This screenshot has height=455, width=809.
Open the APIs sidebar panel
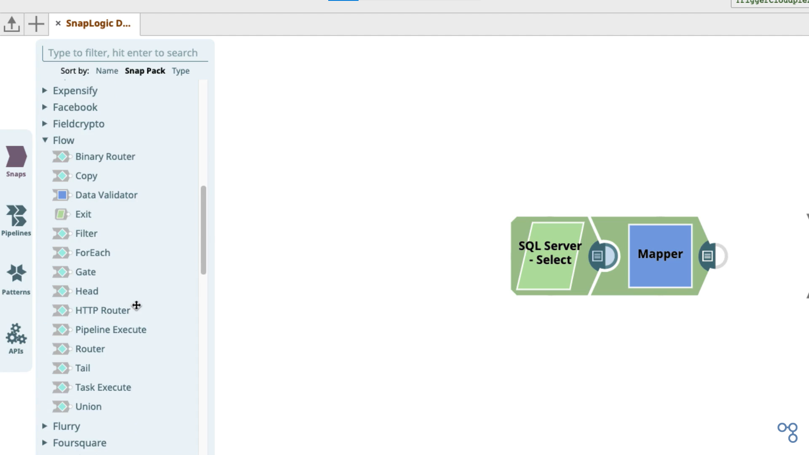pos(16,339)
